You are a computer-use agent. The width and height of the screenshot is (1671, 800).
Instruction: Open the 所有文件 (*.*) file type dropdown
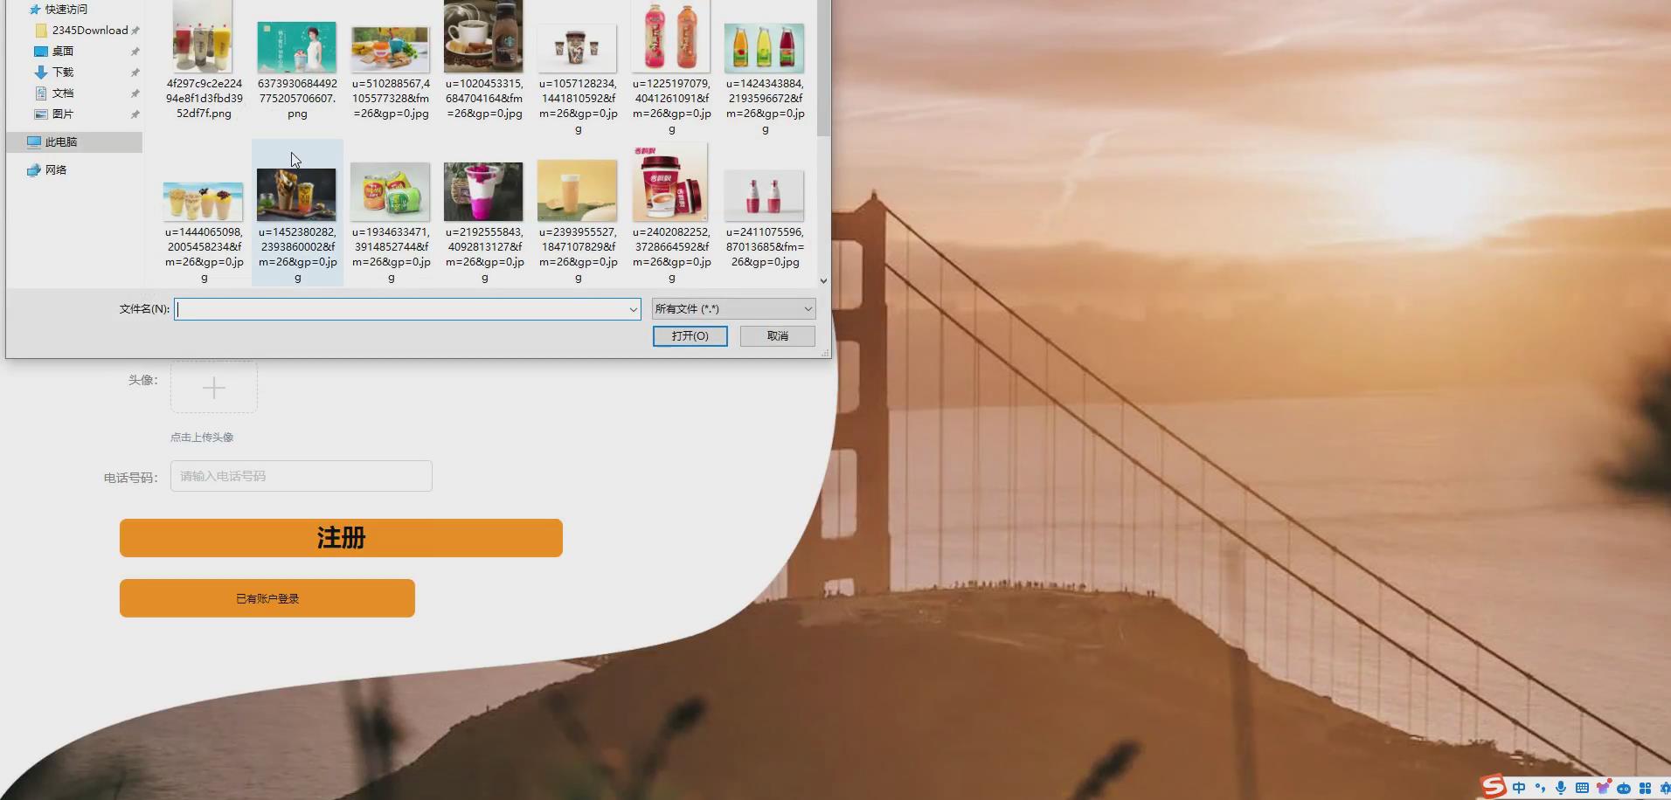734,309
